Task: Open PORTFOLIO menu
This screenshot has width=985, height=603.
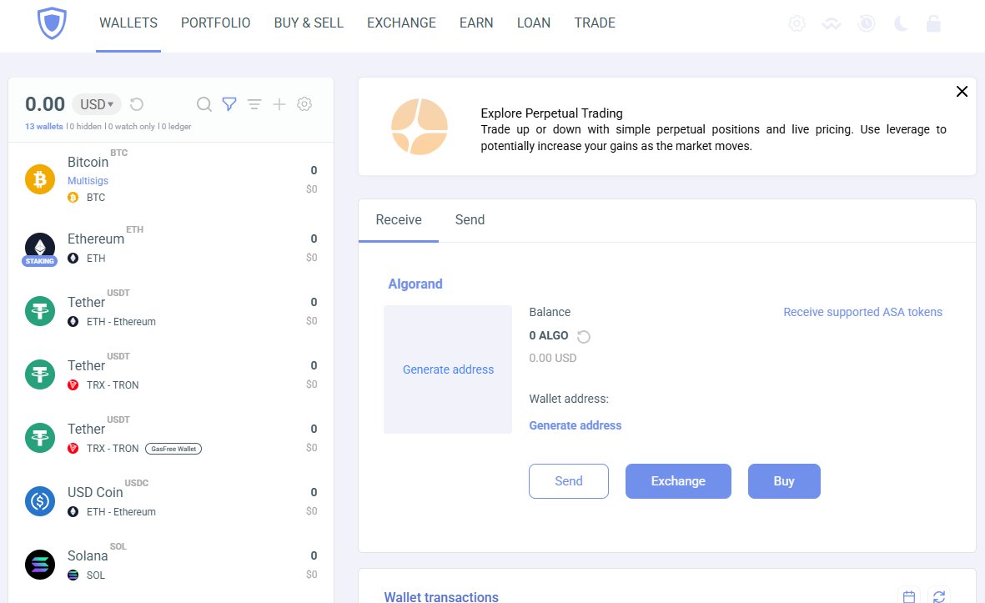Action: pyautogui.click(x=215, y=23)
